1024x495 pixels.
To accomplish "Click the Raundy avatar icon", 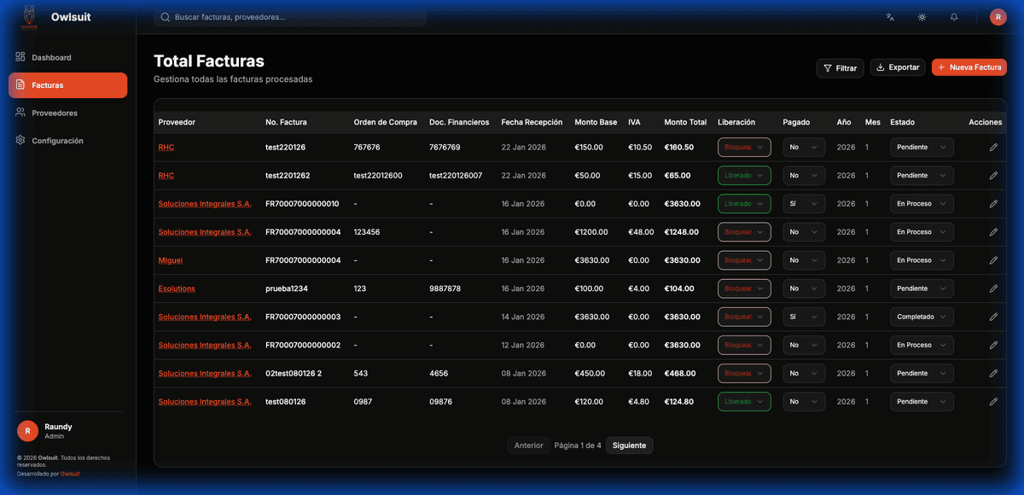I will point(998,17).
